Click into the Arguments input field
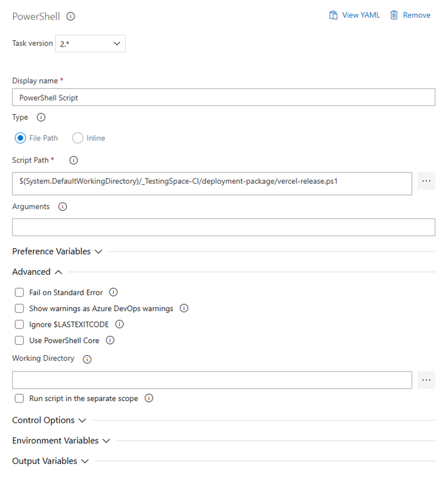The height and width of the screenshot is (481, 448). coord(223,227)
